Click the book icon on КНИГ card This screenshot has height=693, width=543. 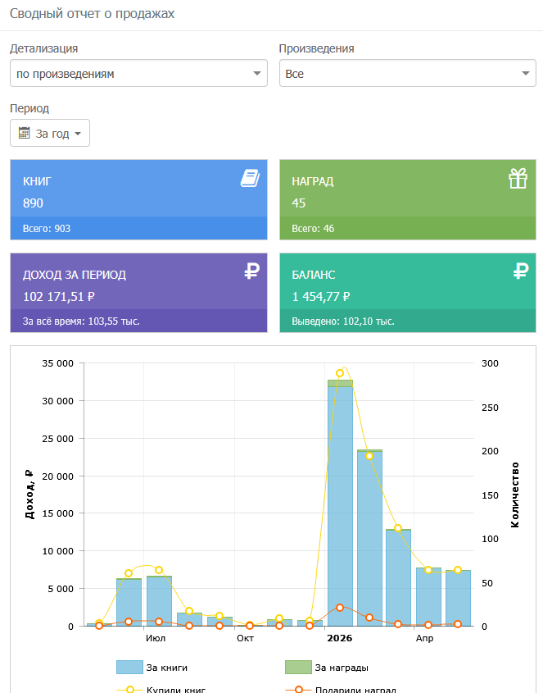click(x=250, y=178)
